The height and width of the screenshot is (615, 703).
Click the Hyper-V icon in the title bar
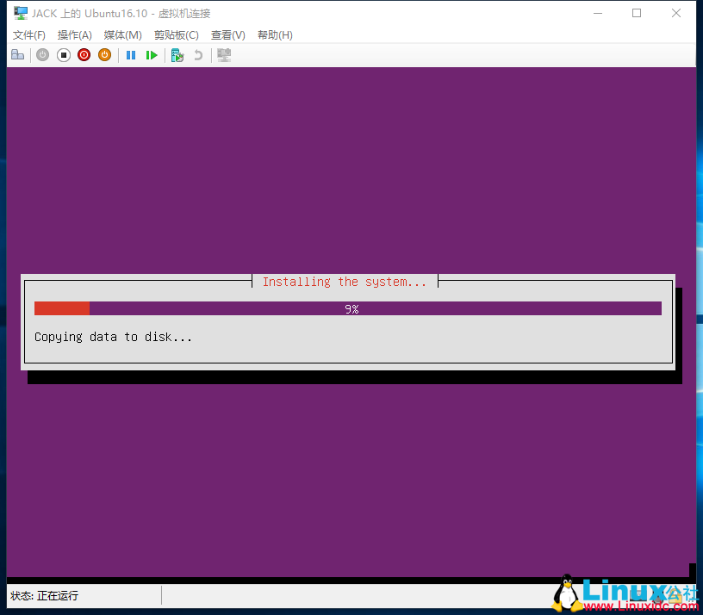[x=19, y=13]
